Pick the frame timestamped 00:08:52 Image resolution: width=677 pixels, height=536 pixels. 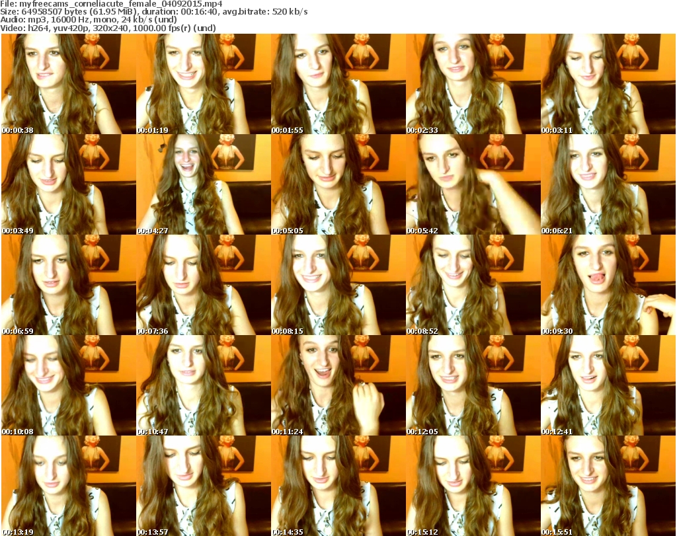click(x=473, y=286)
